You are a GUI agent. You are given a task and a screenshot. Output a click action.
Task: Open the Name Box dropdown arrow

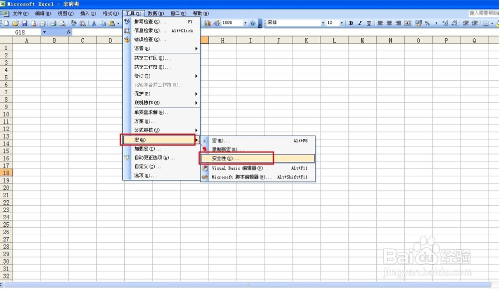44,32
